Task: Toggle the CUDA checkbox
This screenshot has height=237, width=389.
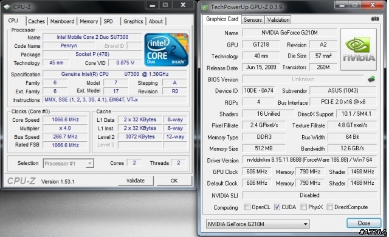Action: pos(277,207)
